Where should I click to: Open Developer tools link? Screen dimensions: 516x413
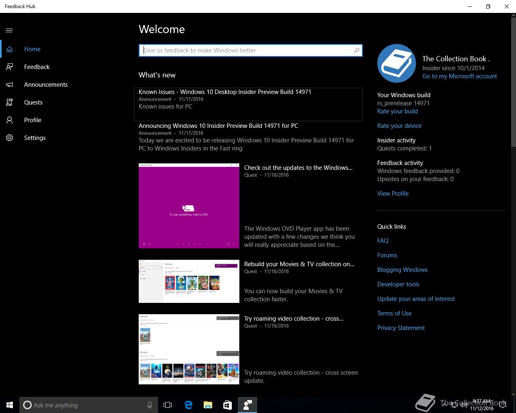398,284
